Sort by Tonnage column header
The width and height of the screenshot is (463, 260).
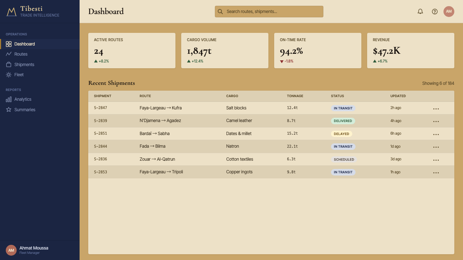coord(295,96)
